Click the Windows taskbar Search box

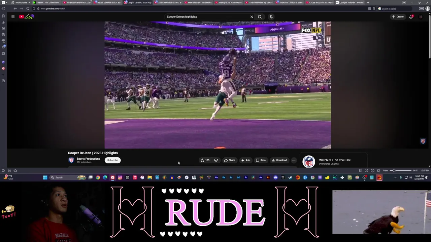(68, 177)
